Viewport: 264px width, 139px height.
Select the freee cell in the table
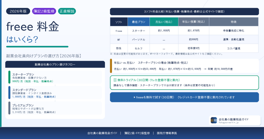pos(119,31)
